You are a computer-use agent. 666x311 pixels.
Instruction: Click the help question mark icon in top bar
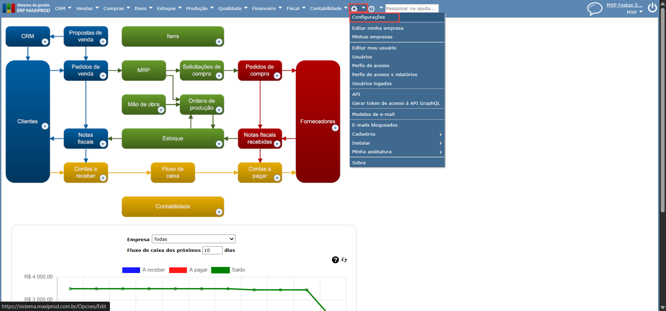[372, 9]
